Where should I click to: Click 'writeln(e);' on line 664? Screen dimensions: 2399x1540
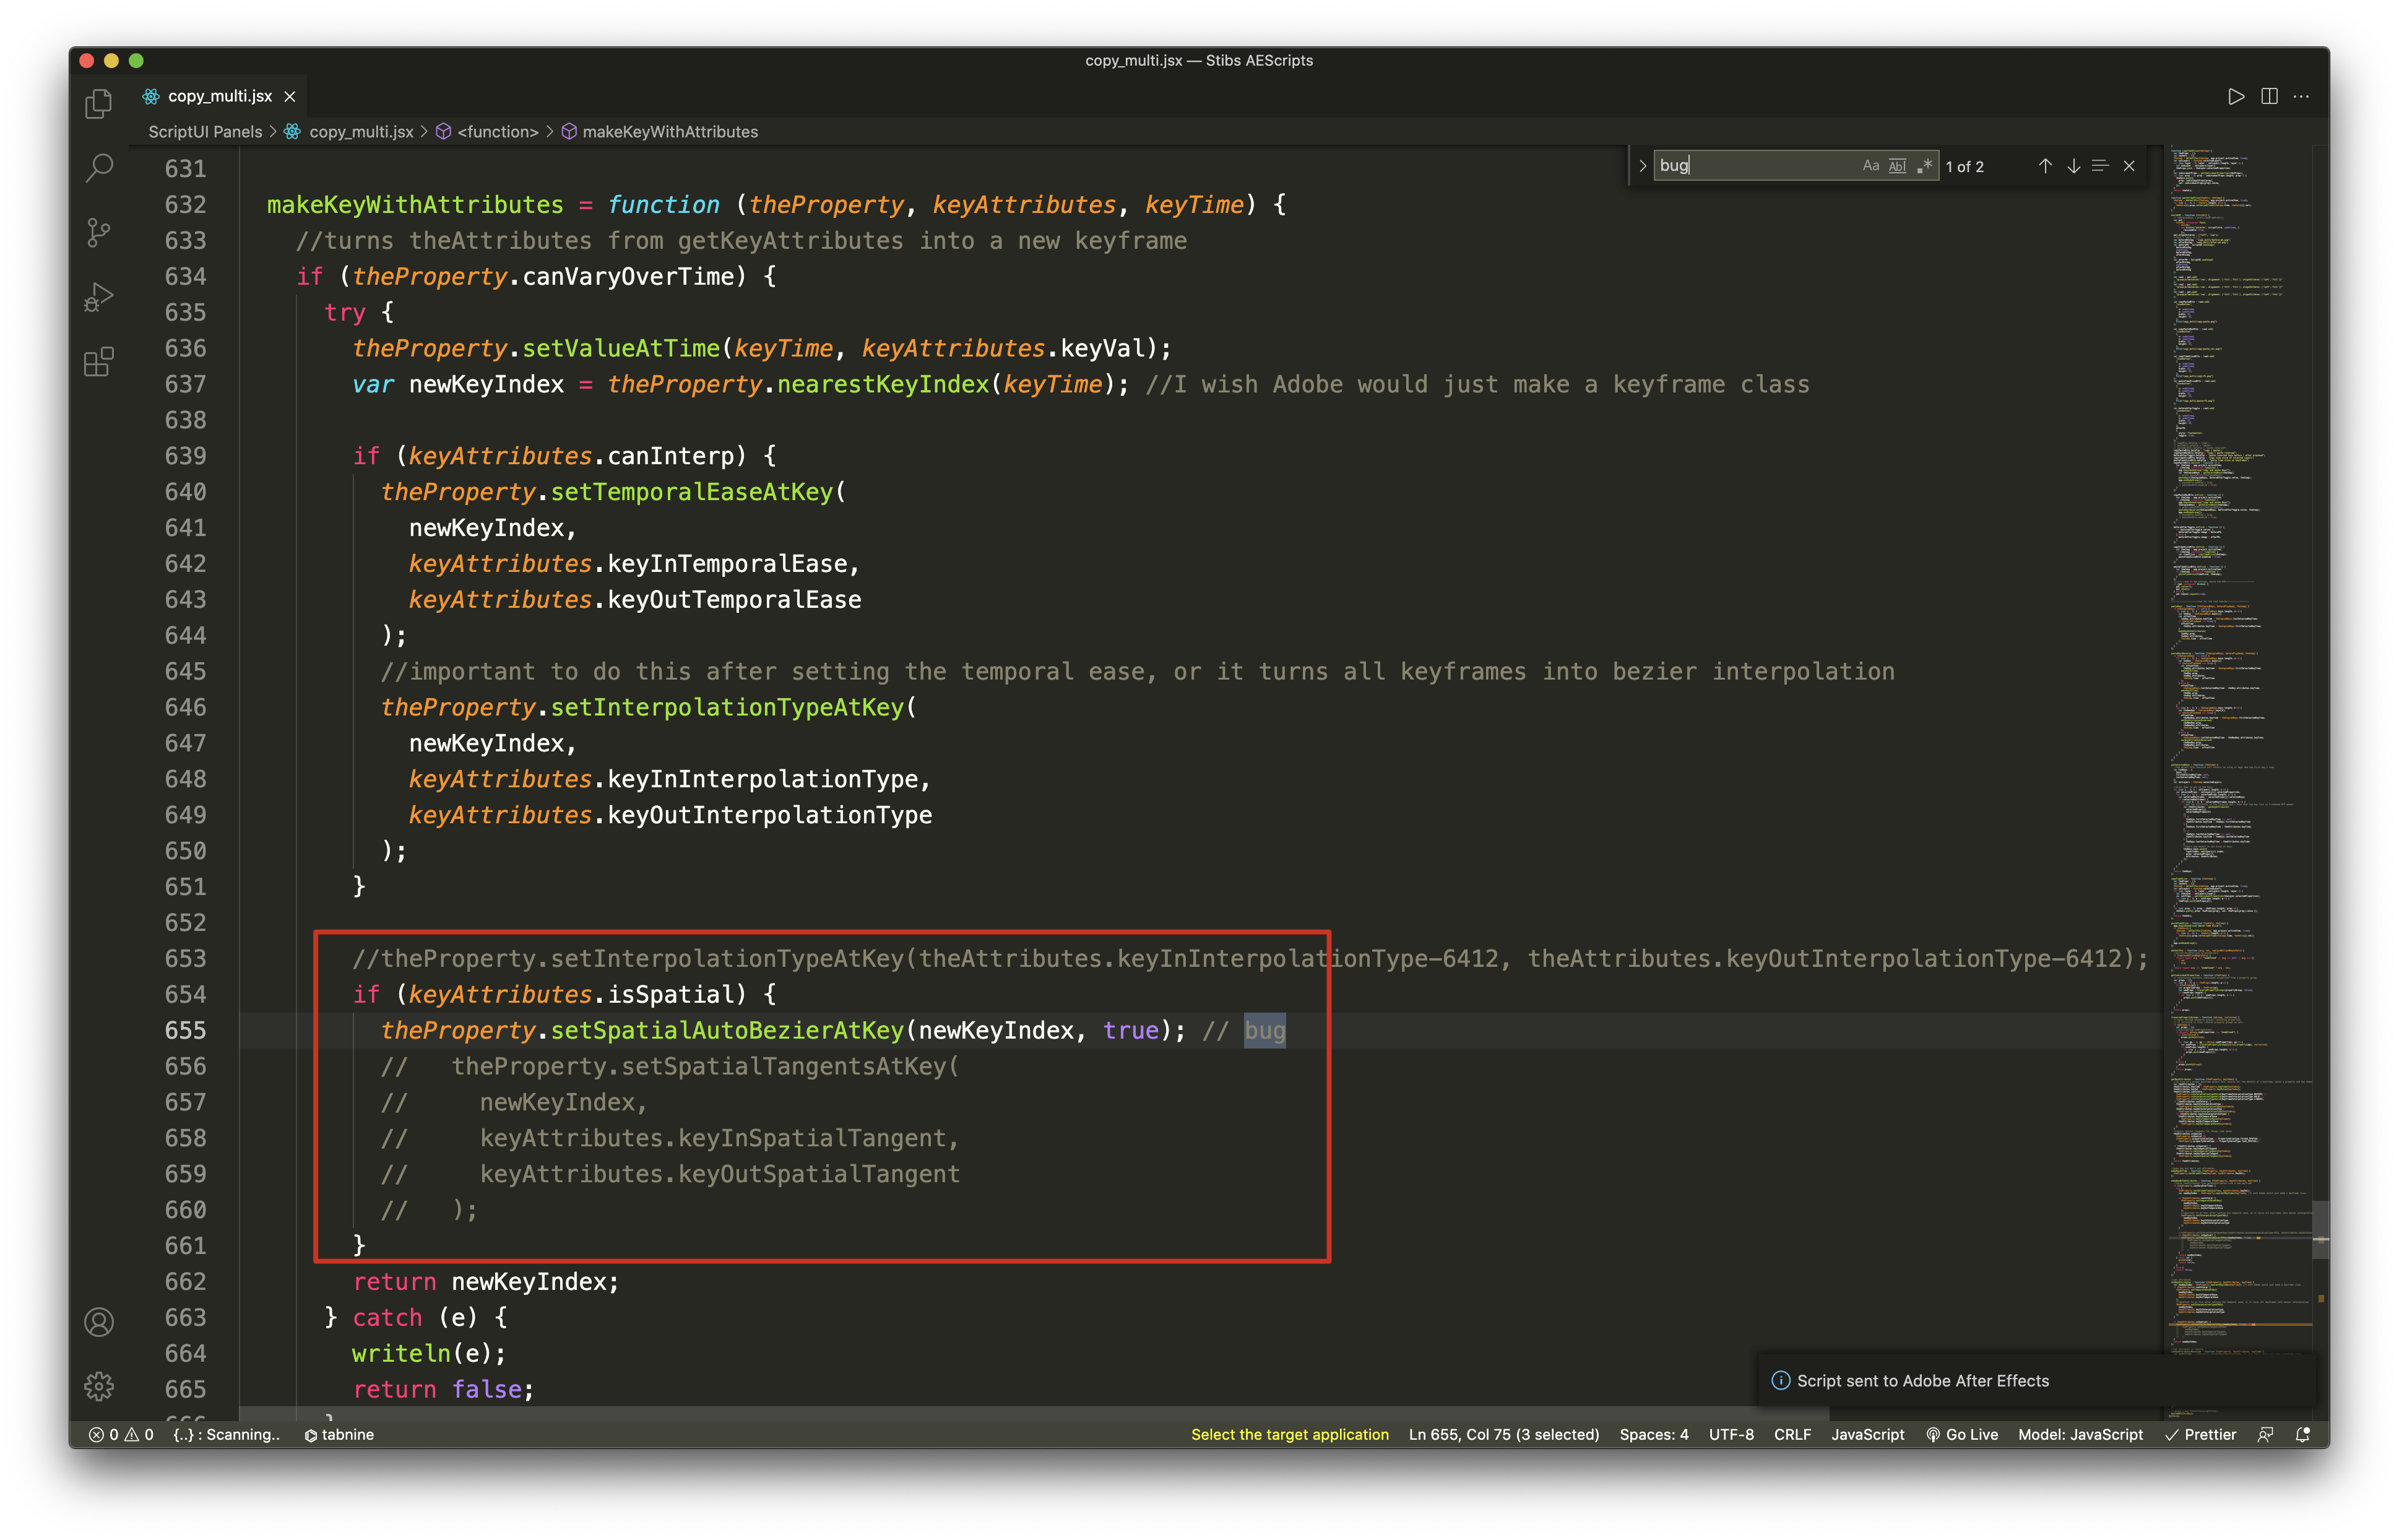pos(429,1353)
